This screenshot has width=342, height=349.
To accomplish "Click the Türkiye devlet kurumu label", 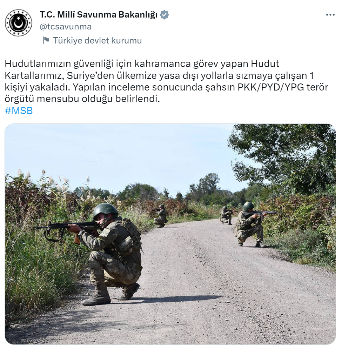I will (x=97, y=40).
